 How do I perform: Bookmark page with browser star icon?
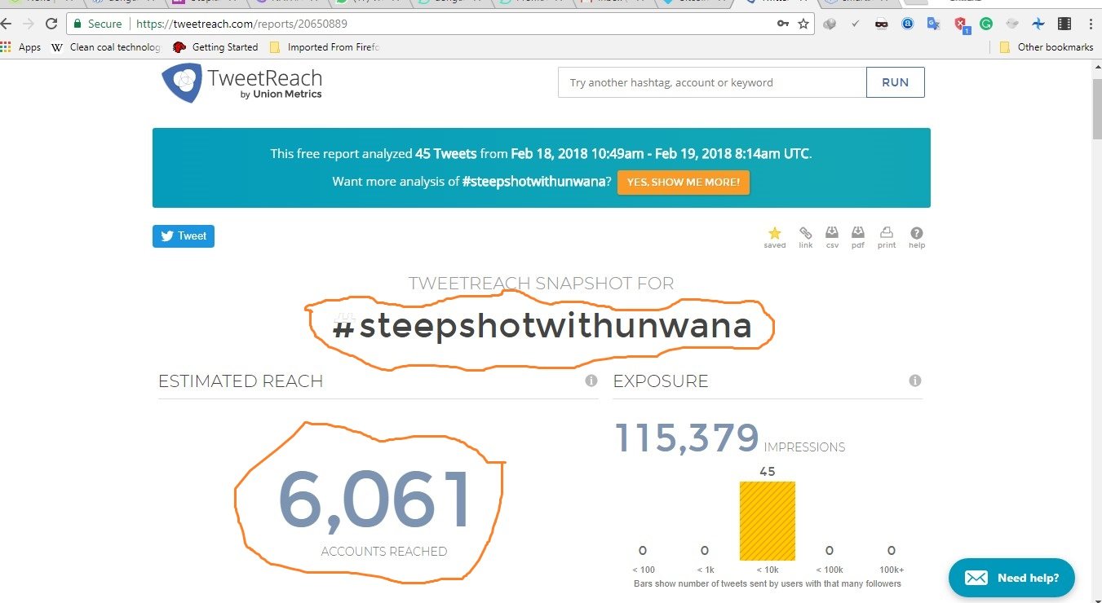click(x=803, y=24)
